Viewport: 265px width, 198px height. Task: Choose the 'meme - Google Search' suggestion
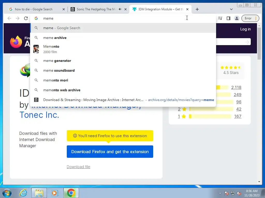pos(123,28)
